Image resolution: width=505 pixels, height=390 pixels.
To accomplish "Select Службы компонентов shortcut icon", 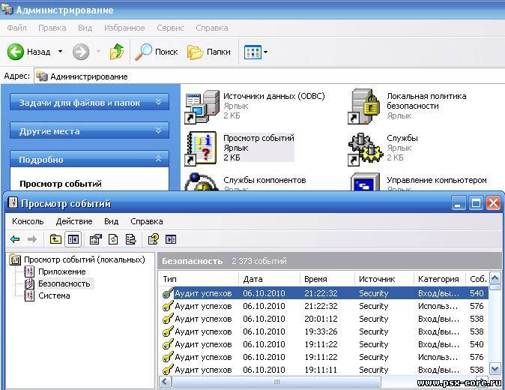I will (x=201, y=181).
